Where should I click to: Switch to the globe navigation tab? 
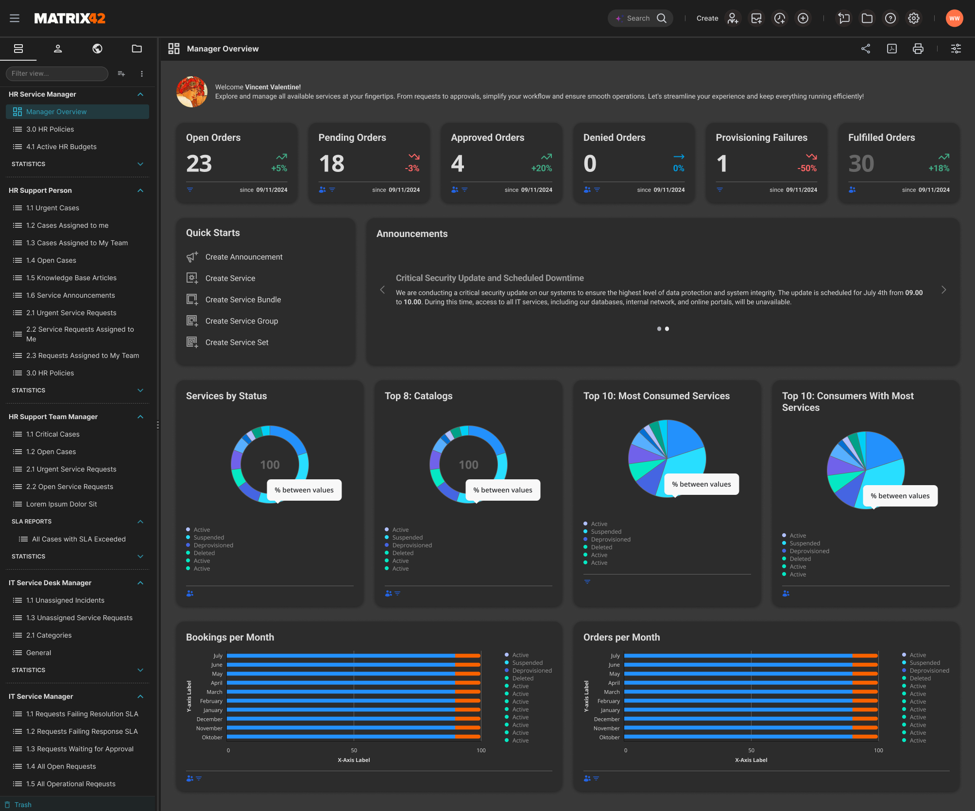97,49
